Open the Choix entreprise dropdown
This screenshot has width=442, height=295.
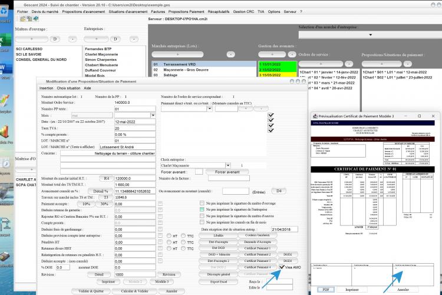coord(227,165)
